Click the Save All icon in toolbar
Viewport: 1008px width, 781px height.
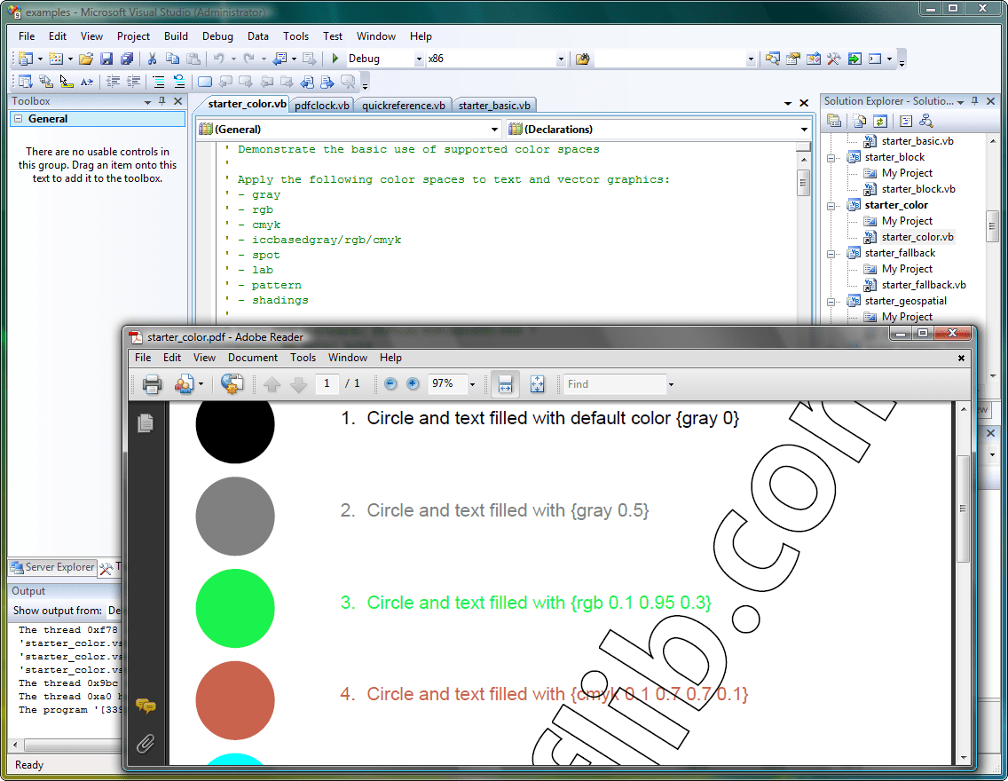click(126, 59)
